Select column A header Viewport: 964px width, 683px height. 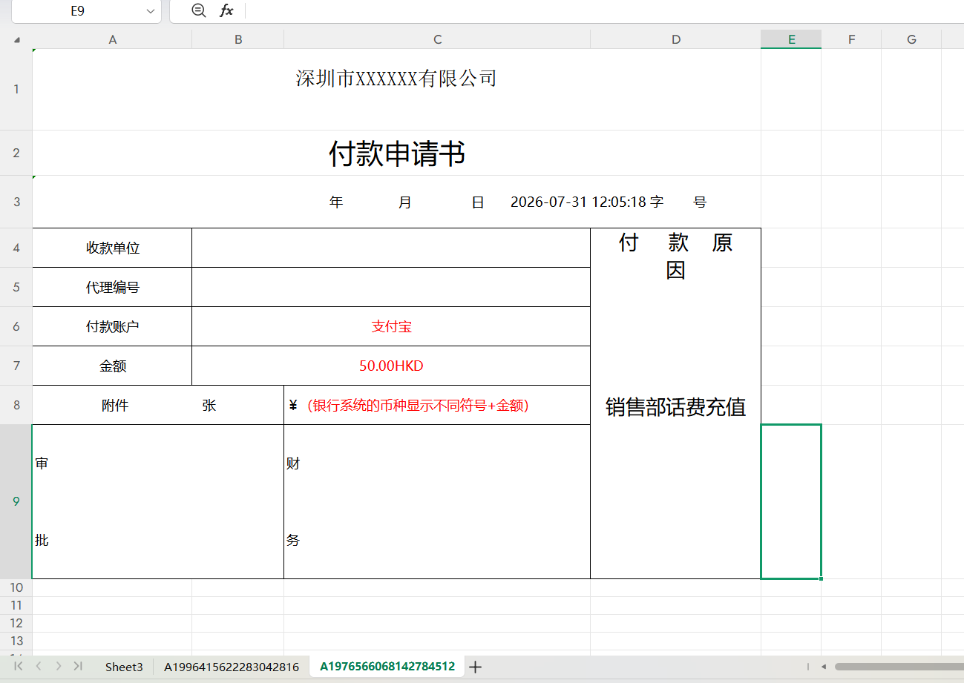point(112,39)
